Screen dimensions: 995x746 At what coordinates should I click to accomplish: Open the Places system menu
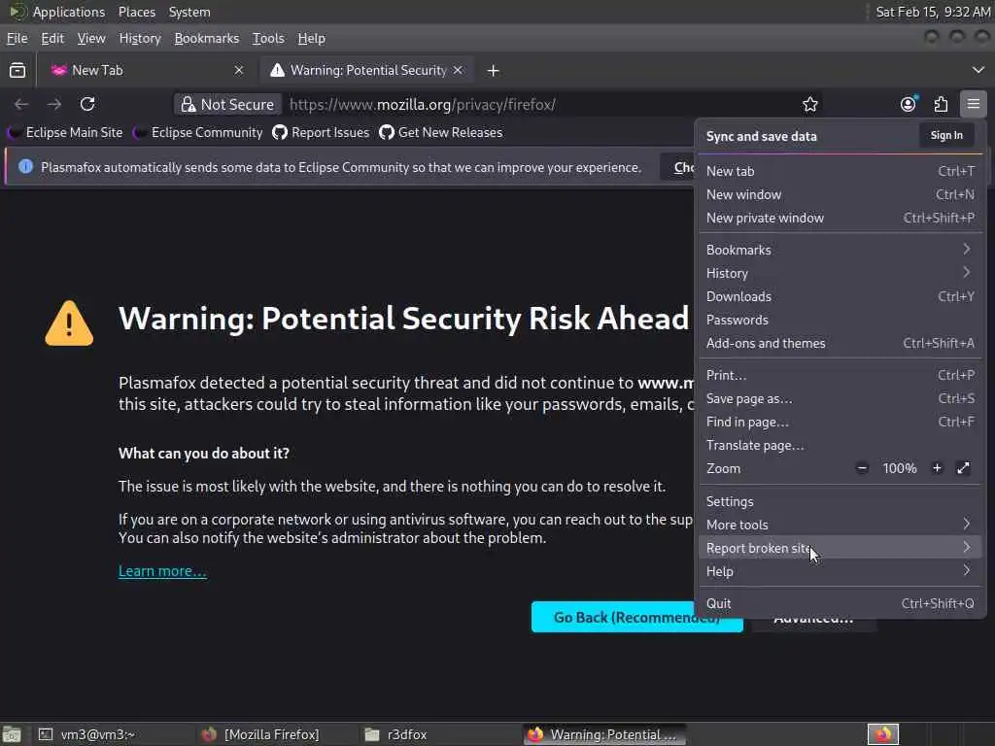(x=136, y=12)
